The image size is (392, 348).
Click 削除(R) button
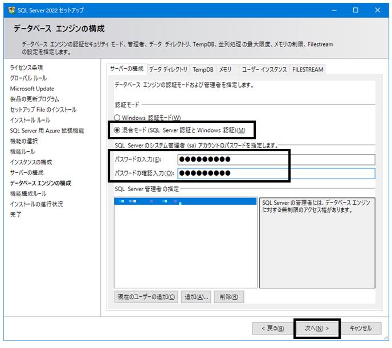coord(228,297)
